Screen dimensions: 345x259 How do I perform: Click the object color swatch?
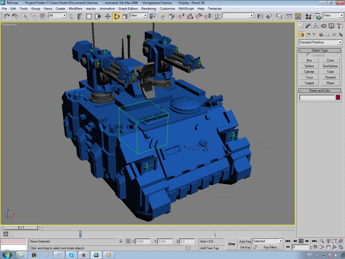pyautogui.click(x=338, y=98)
